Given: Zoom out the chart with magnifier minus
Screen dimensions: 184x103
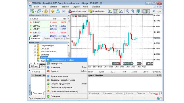Looking at the screenshot, I should pos(133,11).
